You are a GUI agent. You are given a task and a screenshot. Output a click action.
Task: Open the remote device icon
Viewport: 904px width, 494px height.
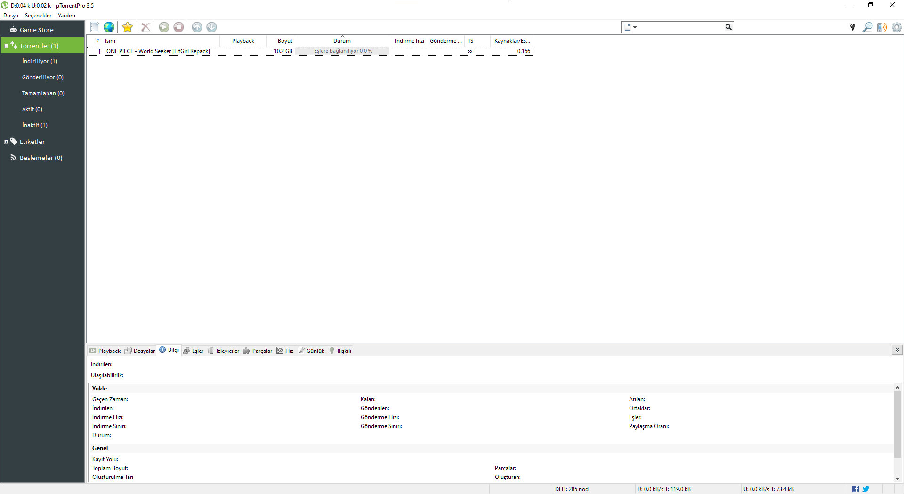882,27
